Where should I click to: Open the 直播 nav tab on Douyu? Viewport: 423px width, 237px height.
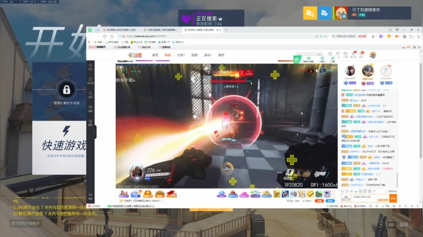(168, 55)
